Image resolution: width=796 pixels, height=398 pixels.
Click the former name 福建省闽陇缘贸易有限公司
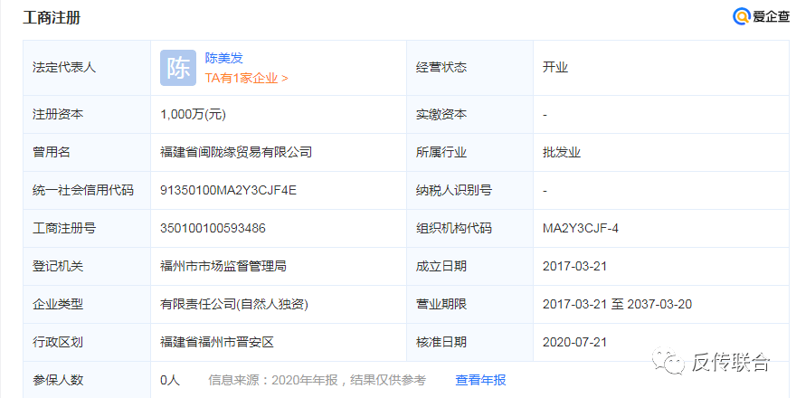pos(236,152)
